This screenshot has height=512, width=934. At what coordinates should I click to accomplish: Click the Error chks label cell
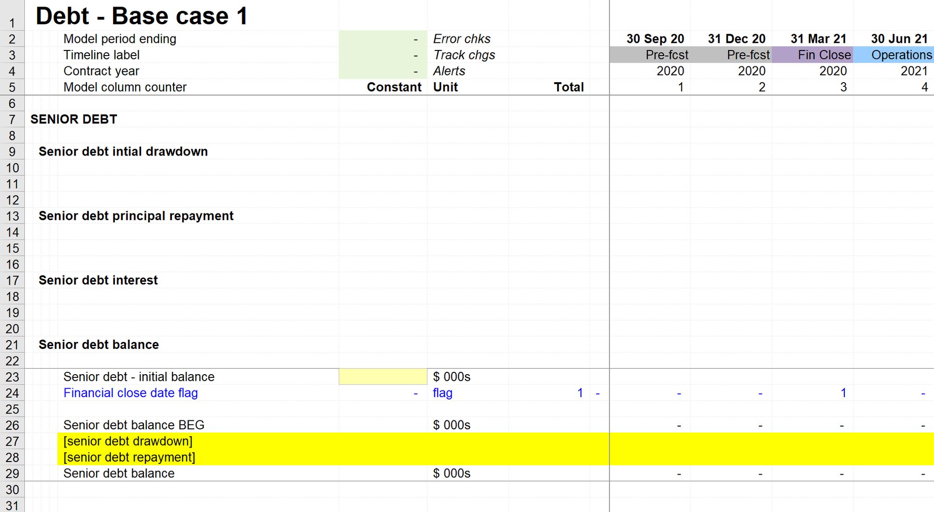[461, 39]
